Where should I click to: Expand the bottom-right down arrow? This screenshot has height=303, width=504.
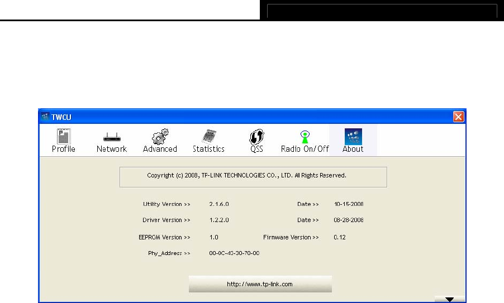click(x=449, y=299)
